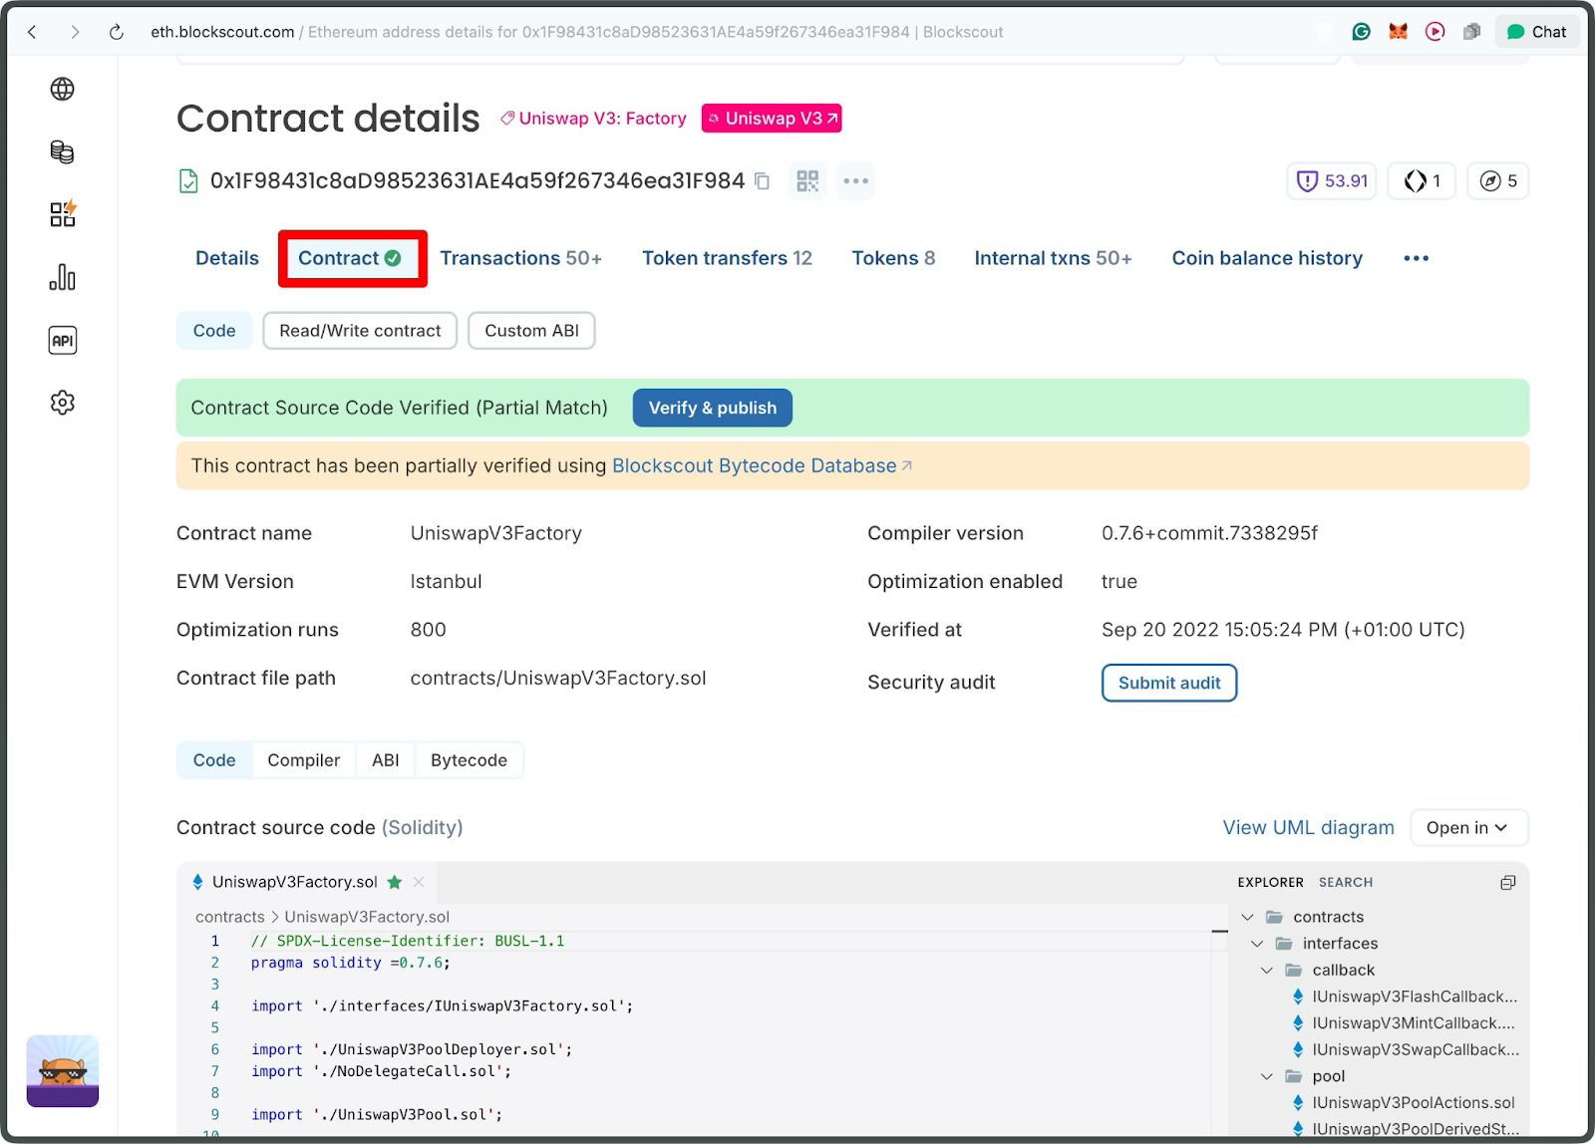Open the Tokens icon in the left sidebar

coord(62,151)
